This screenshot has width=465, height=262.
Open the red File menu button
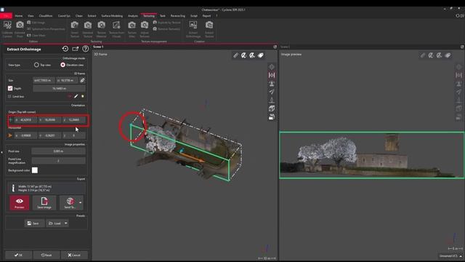[x=6, y=16]
